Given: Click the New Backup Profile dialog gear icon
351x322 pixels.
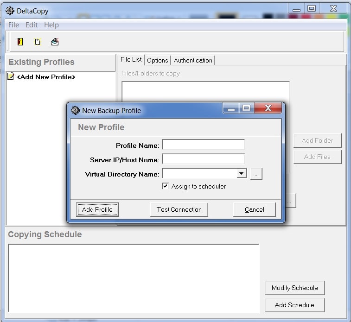Looking at the screenshot, I should coord(75,110).
